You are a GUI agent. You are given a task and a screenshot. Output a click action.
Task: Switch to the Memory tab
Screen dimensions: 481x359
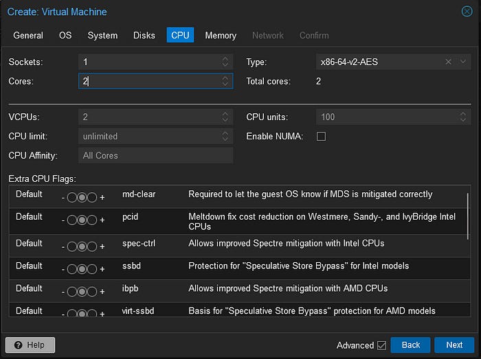click(x=221, y=35)
